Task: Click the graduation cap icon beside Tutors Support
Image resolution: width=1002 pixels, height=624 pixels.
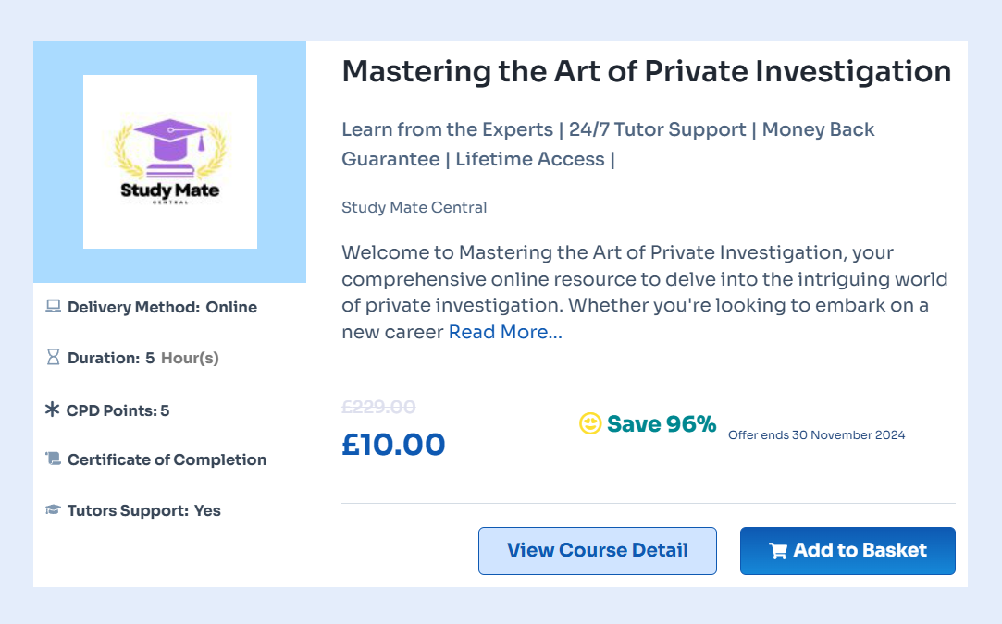Action: tap(53, 509)
